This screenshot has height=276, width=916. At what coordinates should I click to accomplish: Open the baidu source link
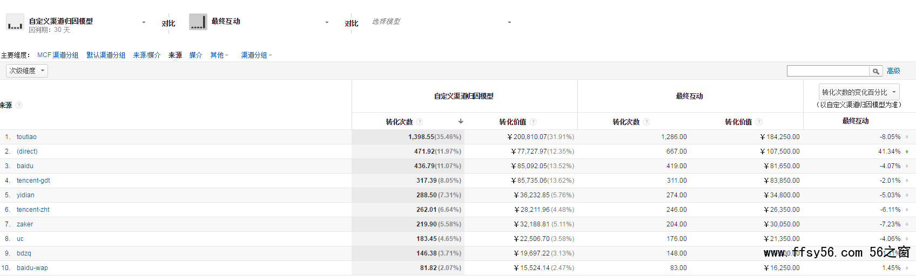point(25,166)
